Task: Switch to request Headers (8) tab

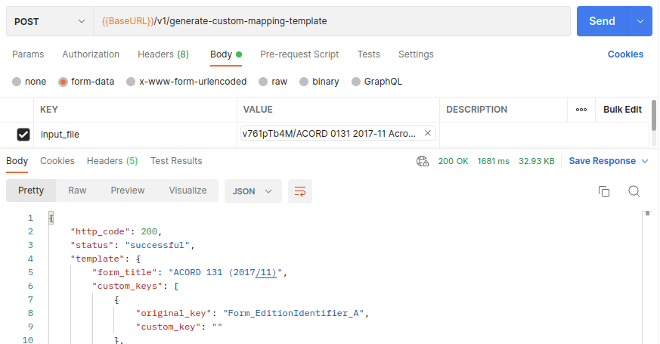Action: 163,54
